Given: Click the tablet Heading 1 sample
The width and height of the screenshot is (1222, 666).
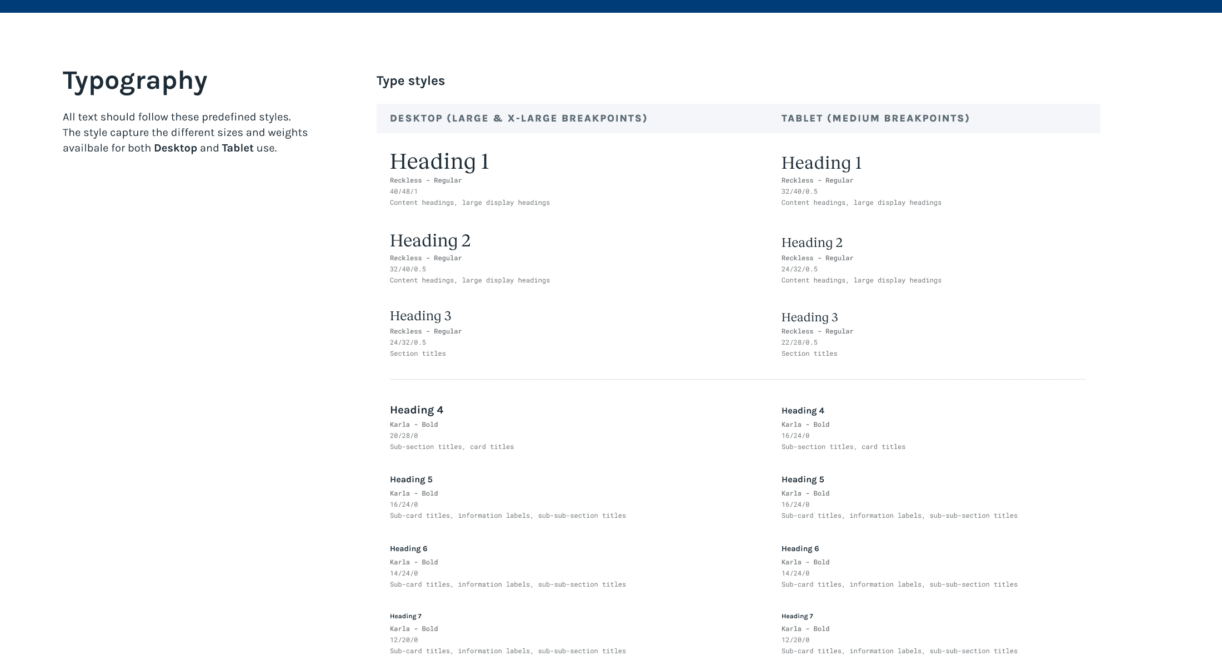Looking at the screenshot, I should point(822,163).
